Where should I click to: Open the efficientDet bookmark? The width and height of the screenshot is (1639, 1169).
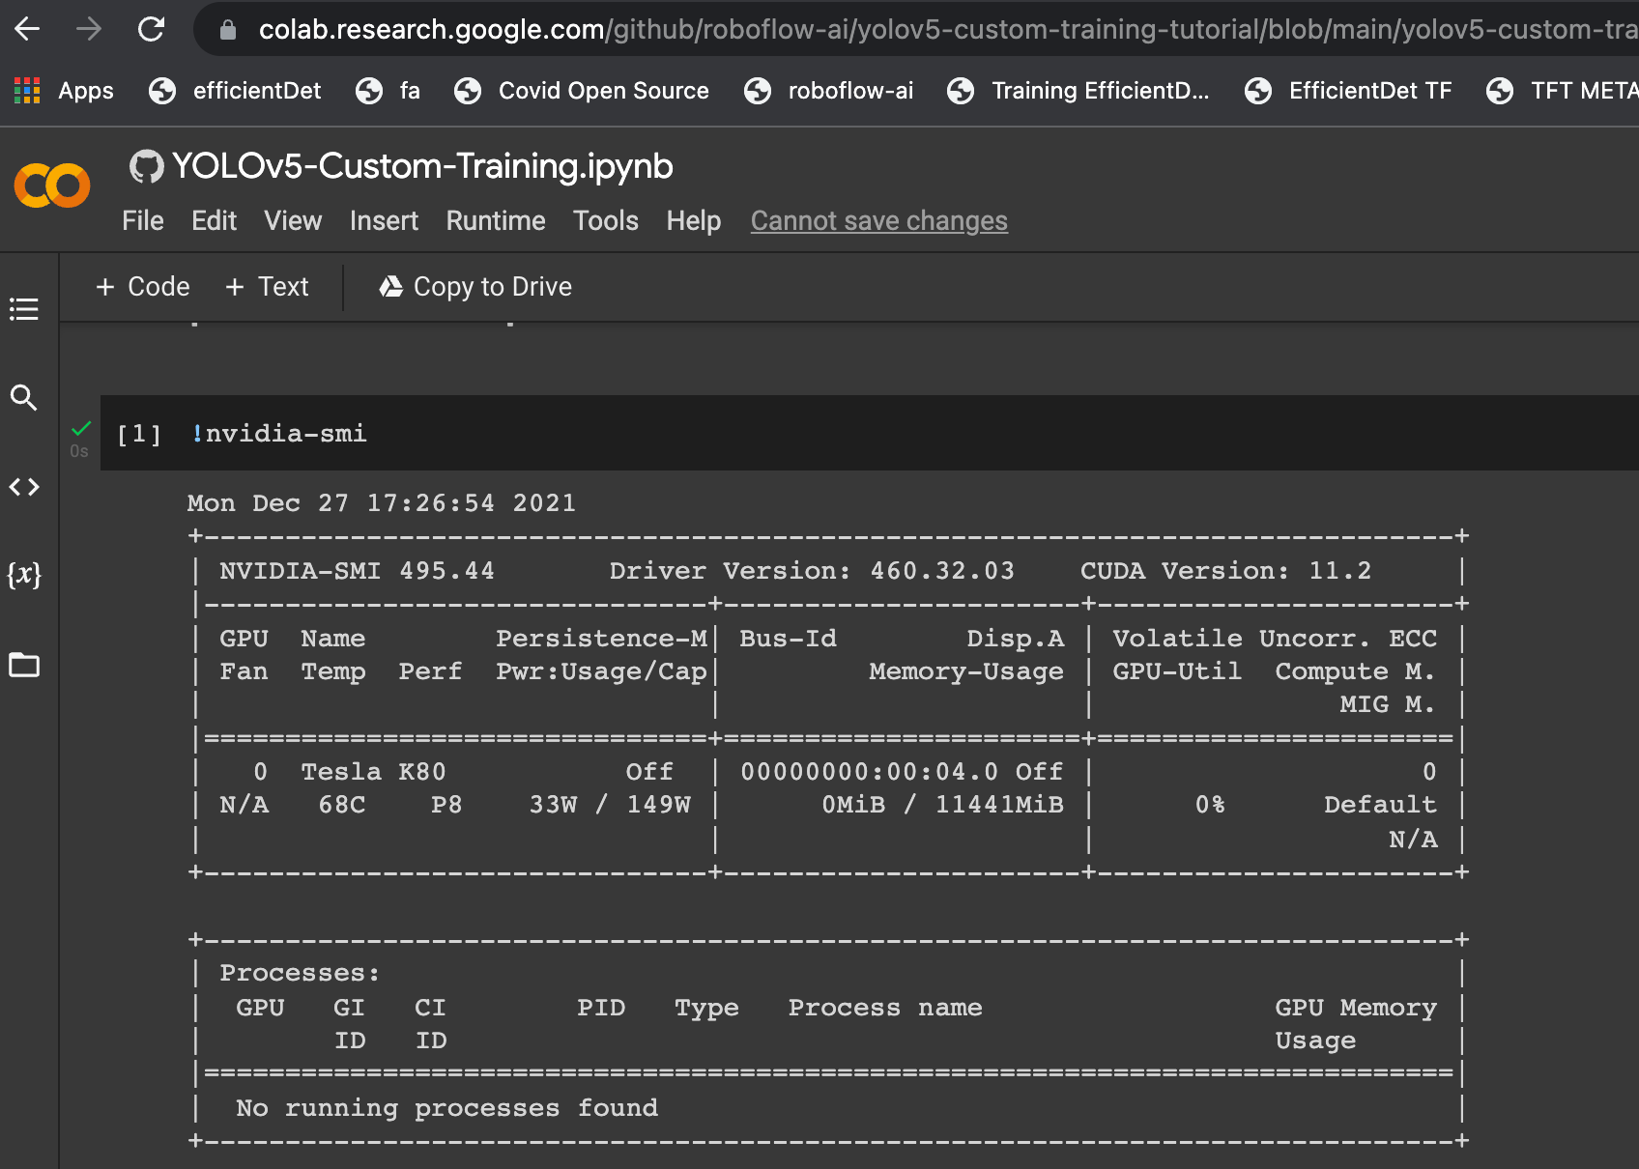point(235,91)
